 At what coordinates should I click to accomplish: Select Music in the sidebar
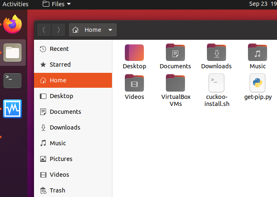tap(73, 143)
